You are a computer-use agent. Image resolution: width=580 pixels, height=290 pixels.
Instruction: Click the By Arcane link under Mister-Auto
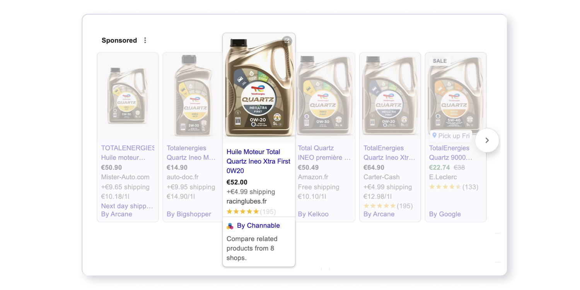tap(116, 214)
